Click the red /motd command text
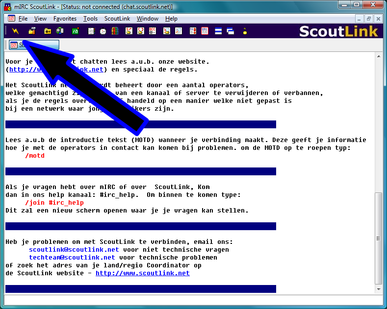387x309 pixels. tap(35, 156)
